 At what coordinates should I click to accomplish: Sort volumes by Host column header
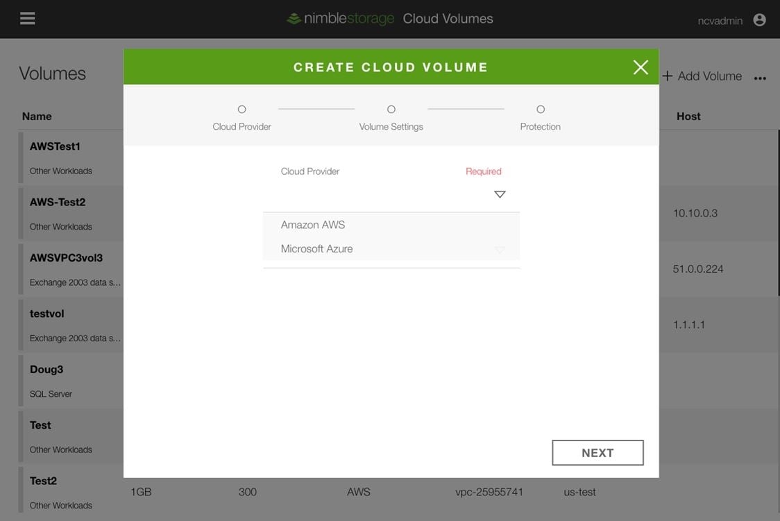[x=688, y=117]
